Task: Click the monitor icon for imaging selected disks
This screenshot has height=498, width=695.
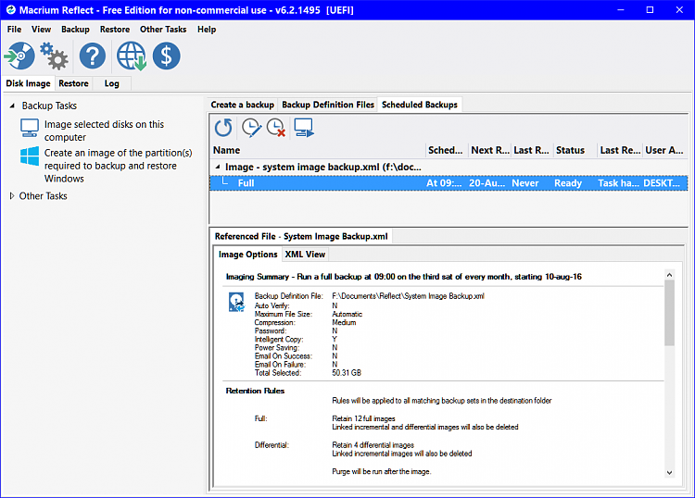Action: [30, 128]
